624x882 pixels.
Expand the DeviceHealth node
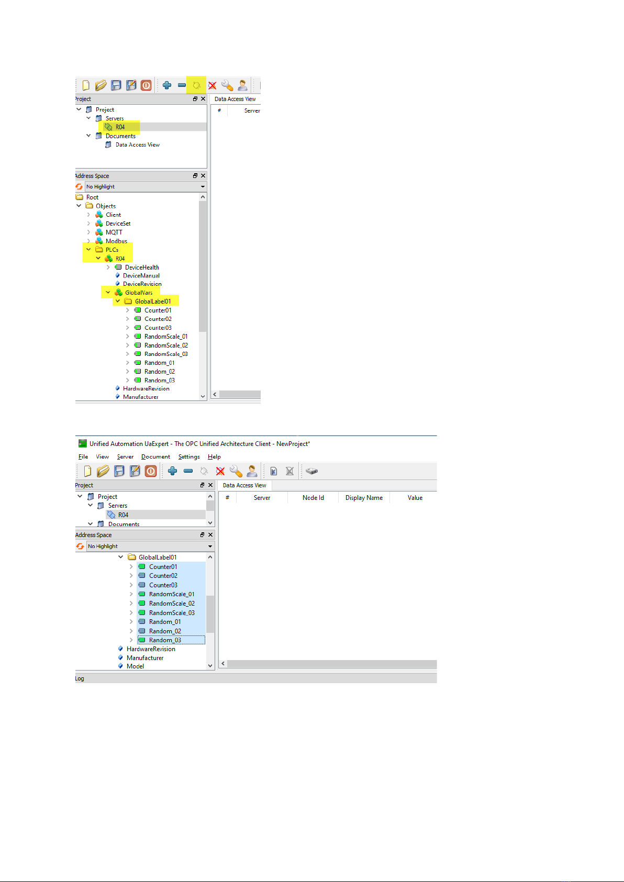click(x=108, y=267)
